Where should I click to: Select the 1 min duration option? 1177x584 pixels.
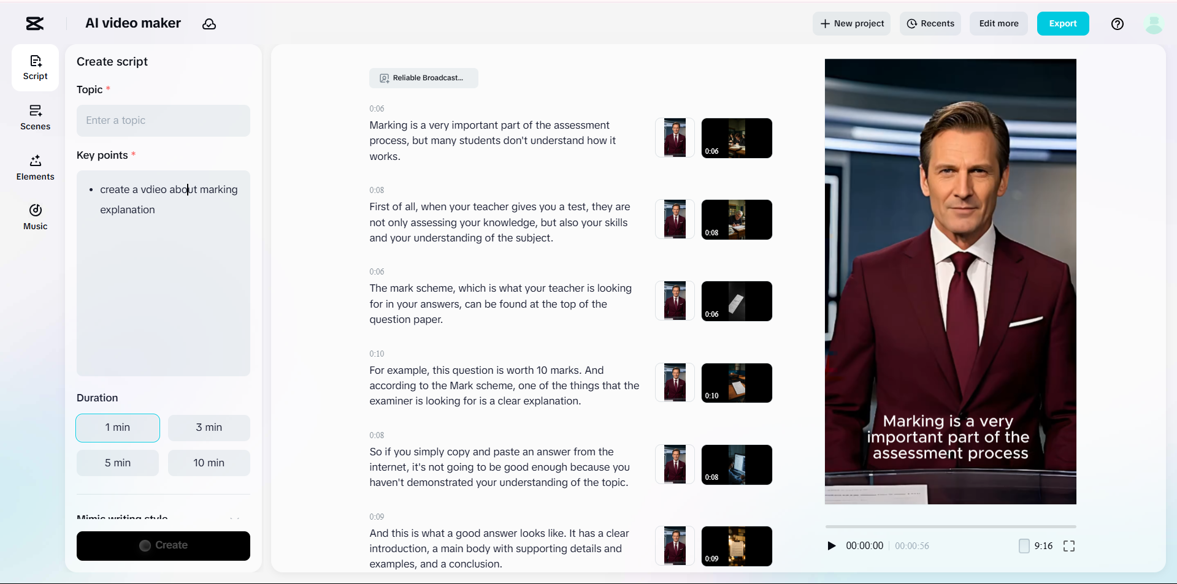(x=117, y=428)
